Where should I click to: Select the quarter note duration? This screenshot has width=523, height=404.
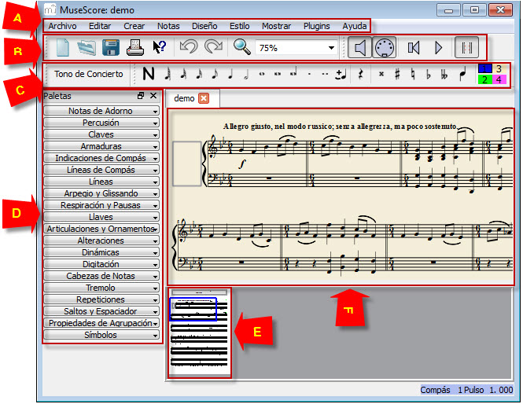pyautogui.click(x=230, y=74)
